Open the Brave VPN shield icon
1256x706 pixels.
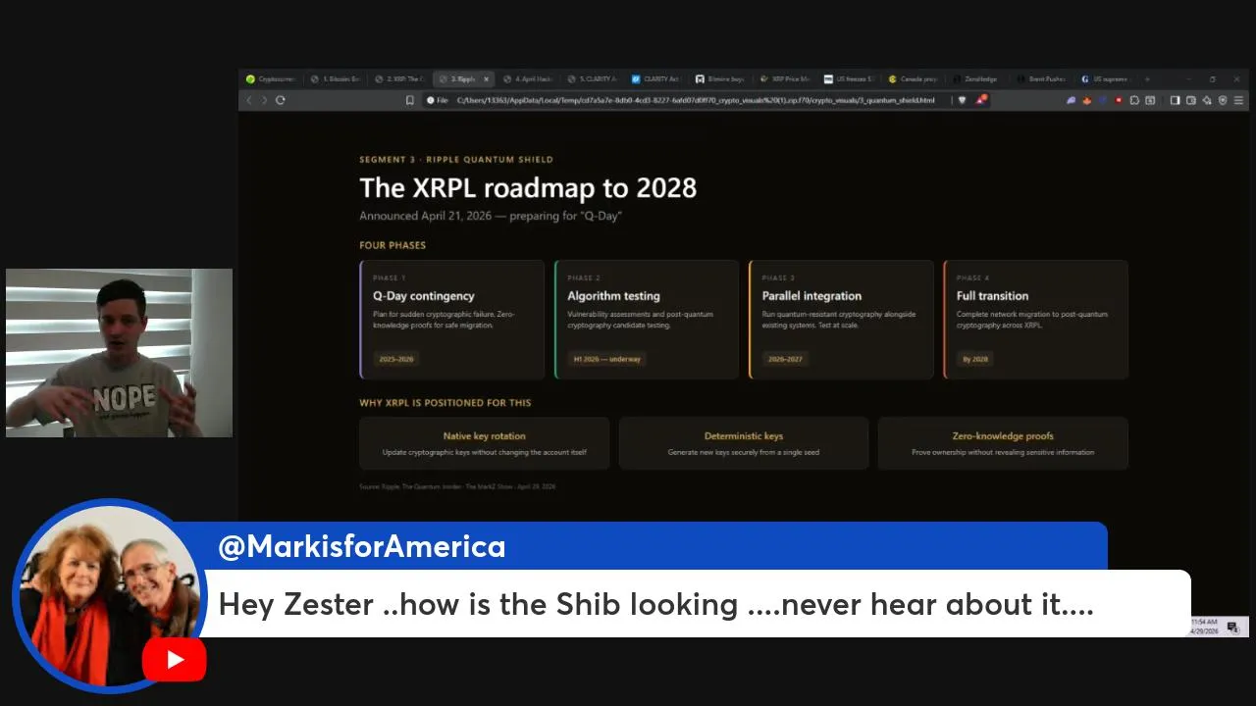coord(1223,100)
